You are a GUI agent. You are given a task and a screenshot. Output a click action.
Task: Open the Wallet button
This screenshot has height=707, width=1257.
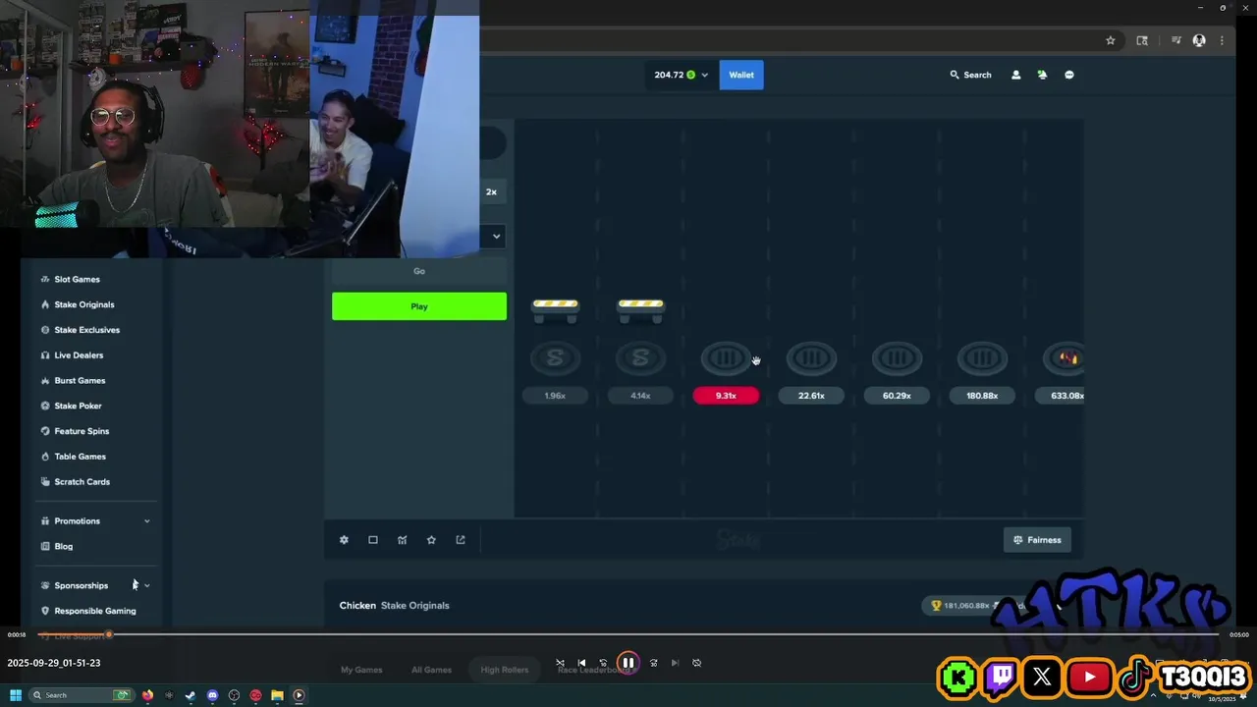[741, 75]
